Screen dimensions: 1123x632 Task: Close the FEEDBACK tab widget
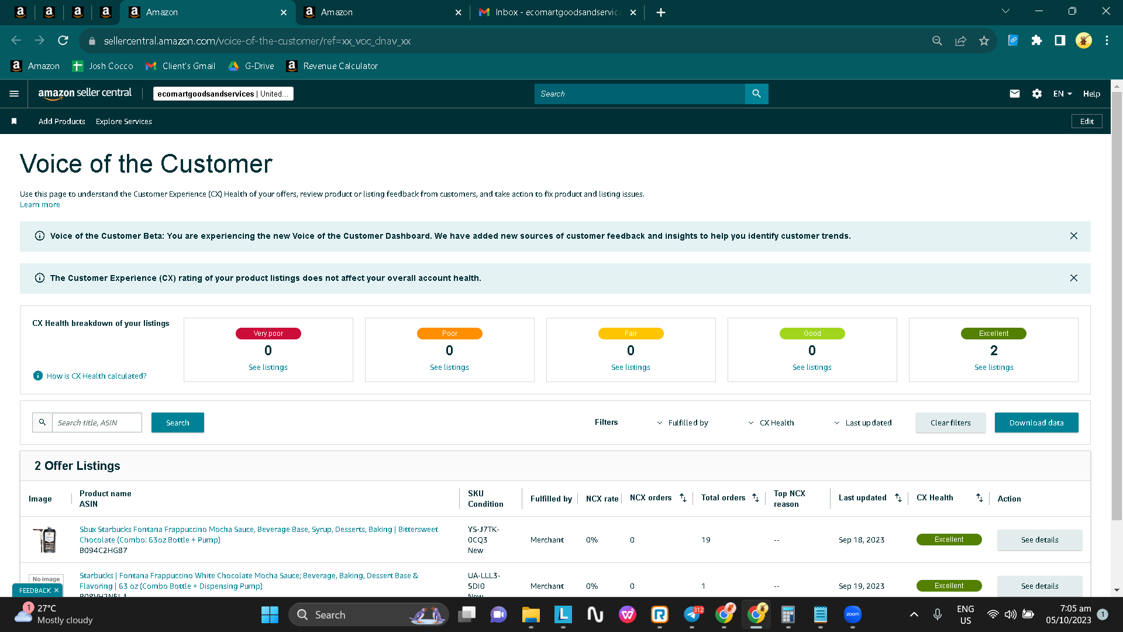[56, 590]
